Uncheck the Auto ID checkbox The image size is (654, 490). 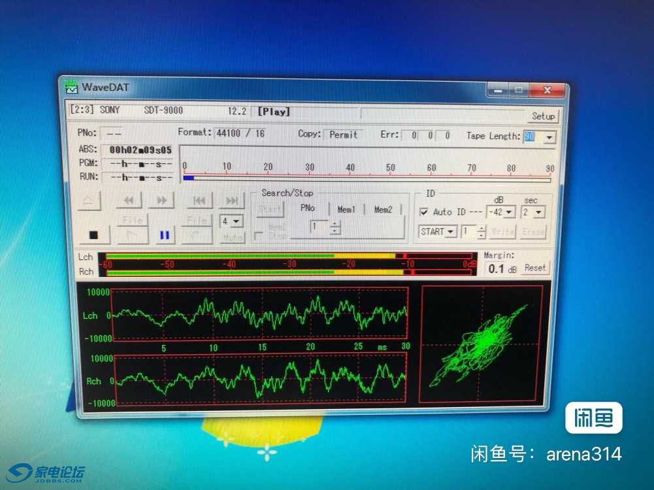424,212
